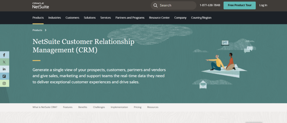The height and width of the screenshot is (123, 287).
Task: Share page on Flipboard
Action: pos(4,76)
